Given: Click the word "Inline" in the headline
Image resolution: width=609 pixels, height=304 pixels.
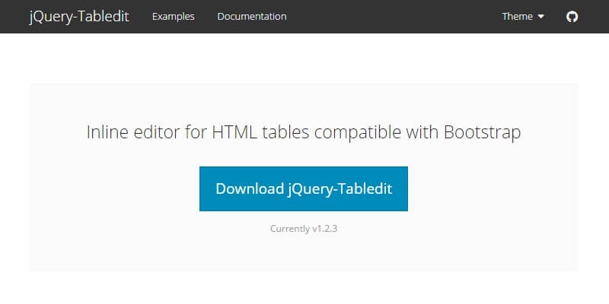Looking at the screenshot, I should 107,132.
